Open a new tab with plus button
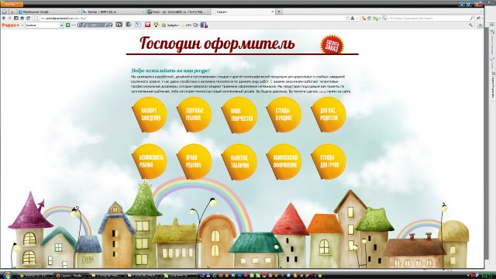This screenshot has width=496, height=279. click(279, 12)
